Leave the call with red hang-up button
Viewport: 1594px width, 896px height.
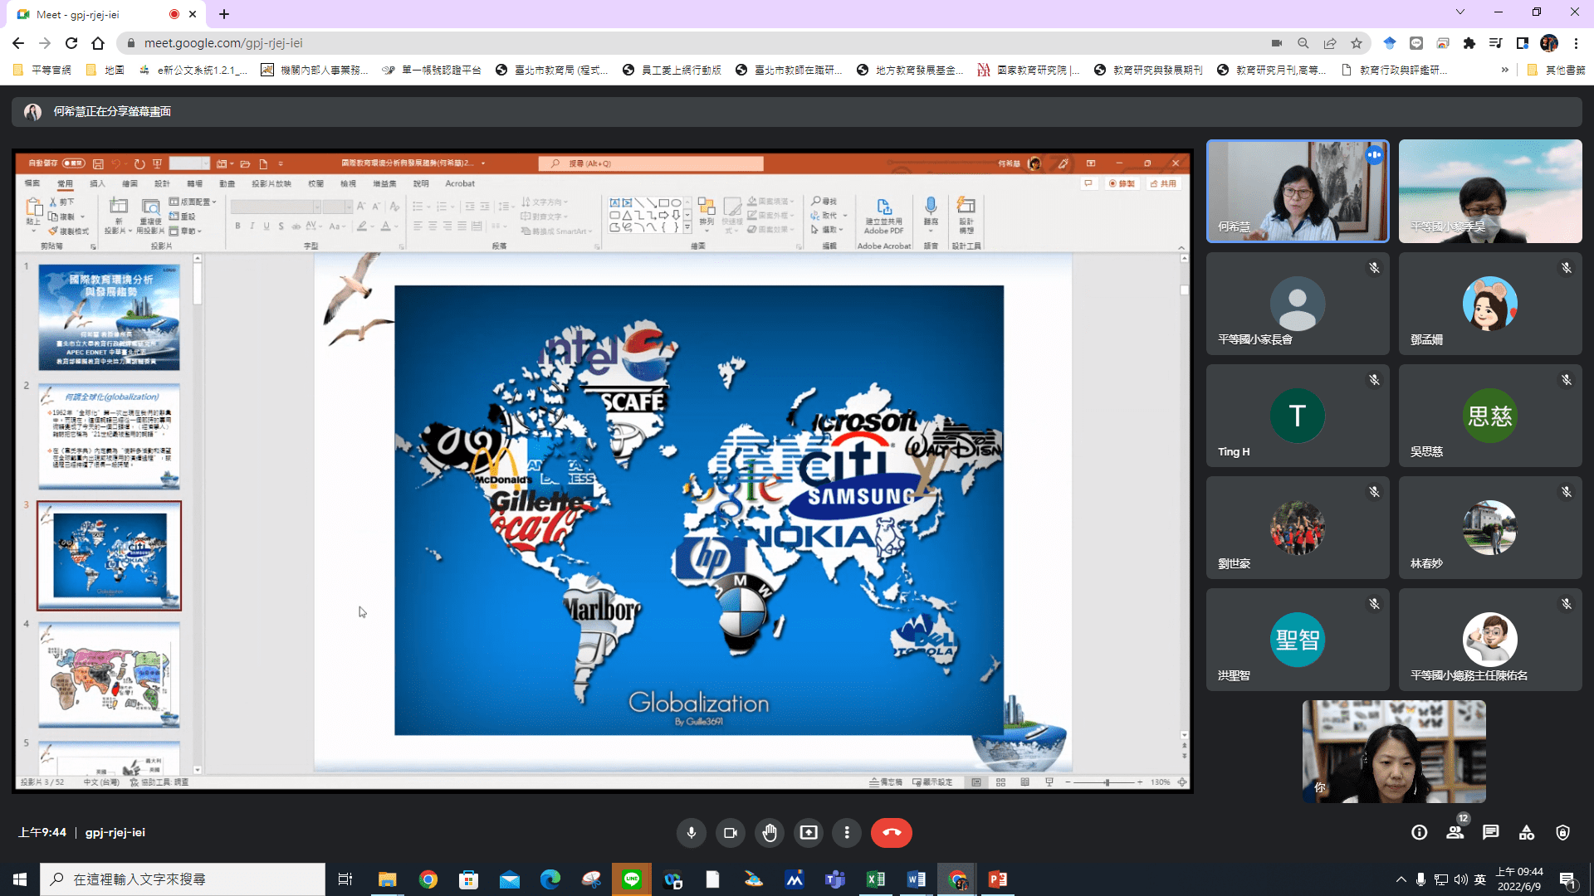(x=892, y=833)
